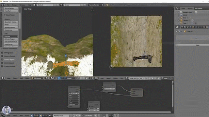Click the Extrude Individual button
The width and height of the screenshot is (209, 117).
coord(11,42)
